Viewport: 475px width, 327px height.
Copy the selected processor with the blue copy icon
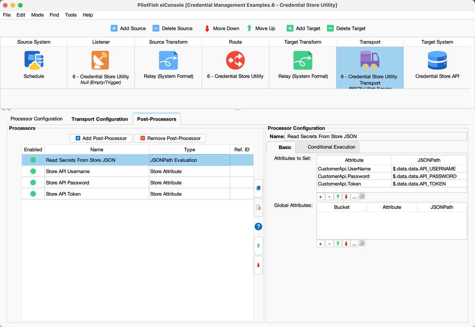(x=258, y=188)
